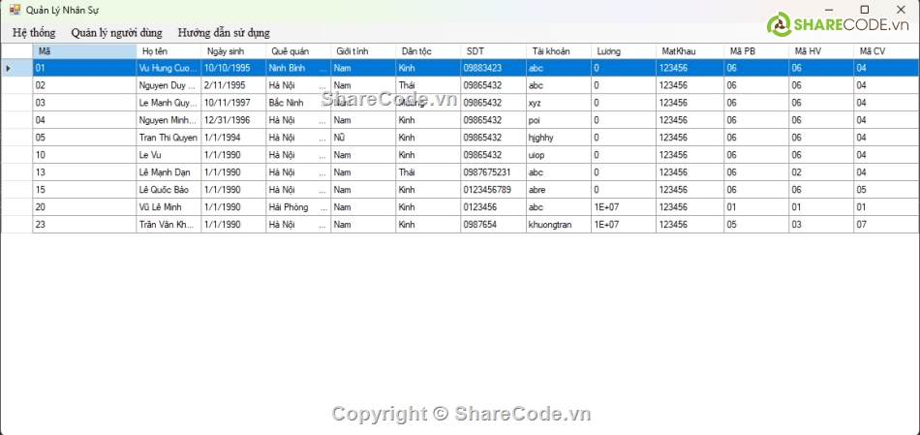The width and height of the screenshot is (920, 435).
Task: Select the phone cell 0123456789
Action: click(492, 190)
